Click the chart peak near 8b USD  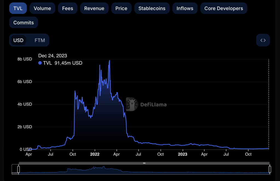(109, 61)
